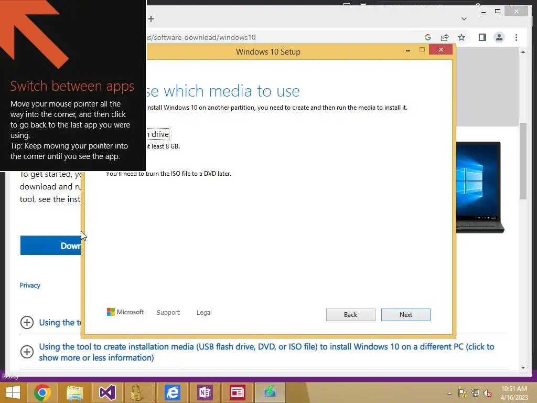Viewport: 537px width, 403px height.
Task: Click Back in Windows 10 Setup
Action: [350, 315]
